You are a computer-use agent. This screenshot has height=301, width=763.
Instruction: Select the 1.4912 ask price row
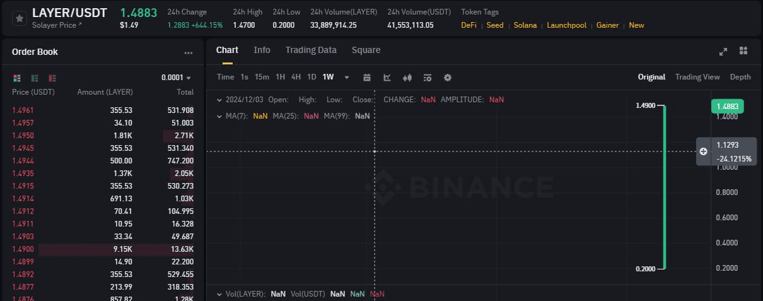pyautogui.click(x=103, y=211)
